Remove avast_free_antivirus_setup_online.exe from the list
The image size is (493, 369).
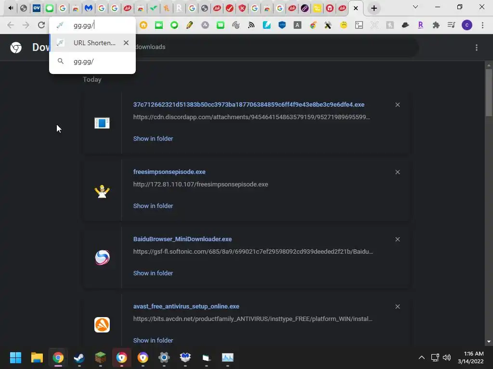point(397,307)
